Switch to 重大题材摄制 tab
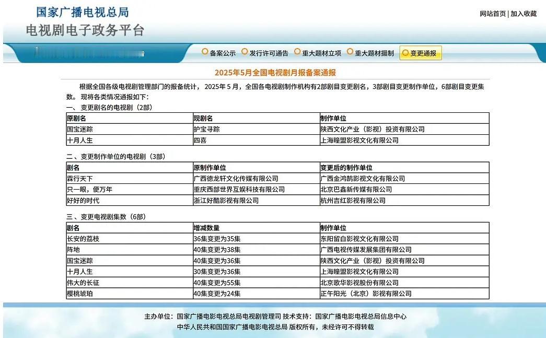Image resolution: width=546 pixels, height=338 pixels. (x=374, y=53)
